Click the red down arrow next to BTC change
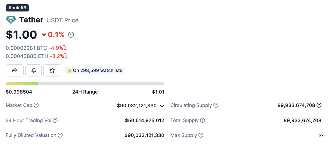 pyautogui.click(x=65, y=48)
